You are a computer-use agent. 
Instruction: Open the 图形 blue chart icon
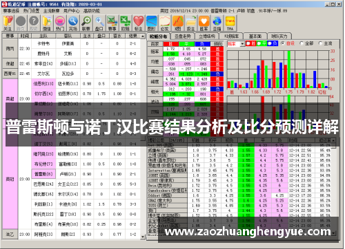point(152,23)
